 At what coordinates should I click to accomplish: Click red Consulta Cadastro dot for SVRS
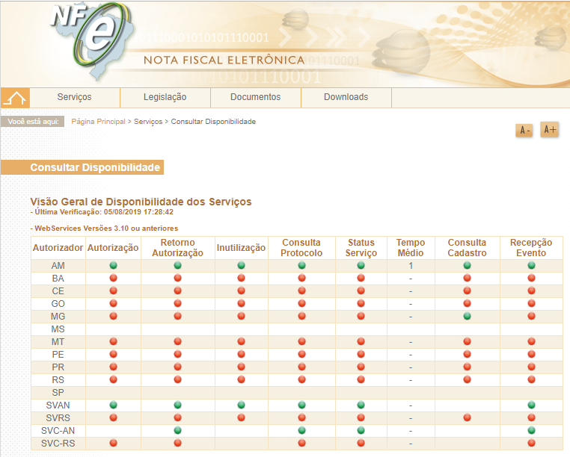tap(467, 417)
